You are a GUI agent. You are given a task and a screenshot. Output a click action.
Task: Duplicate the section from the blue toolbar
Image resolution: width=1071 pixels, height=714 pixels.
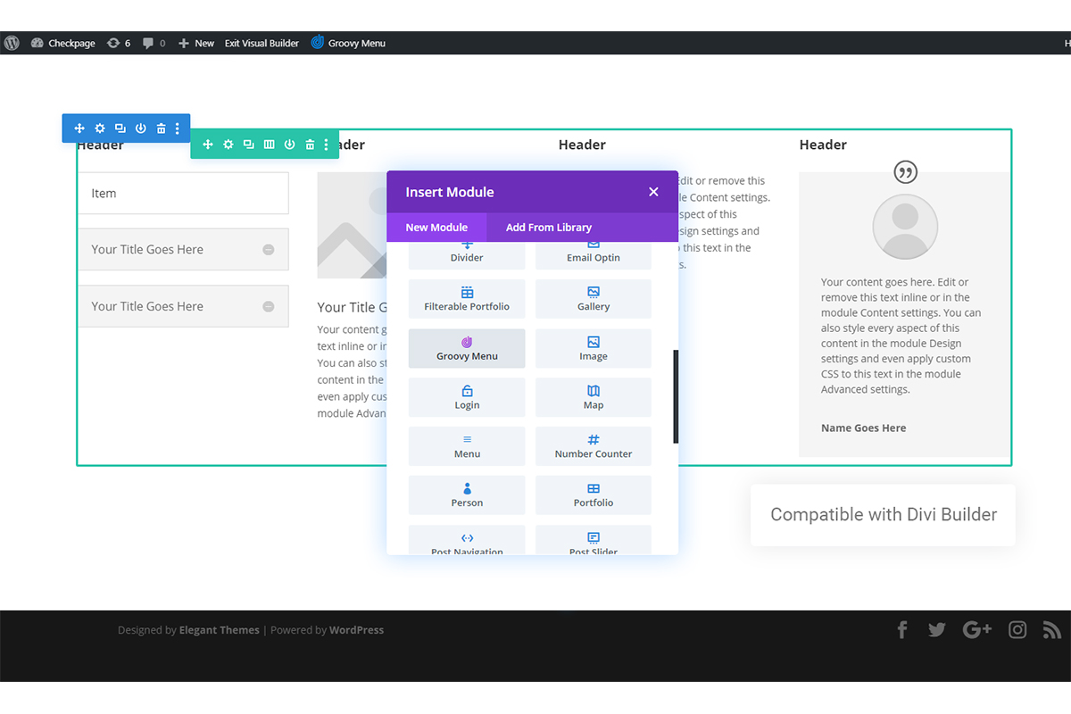coord(120,129)
